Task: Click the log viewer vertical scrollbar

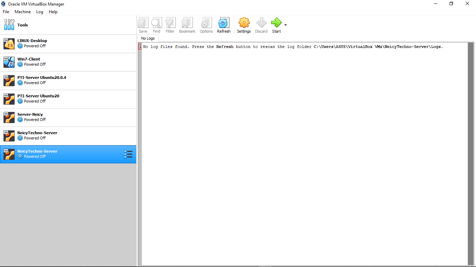Action: [471, 153]
